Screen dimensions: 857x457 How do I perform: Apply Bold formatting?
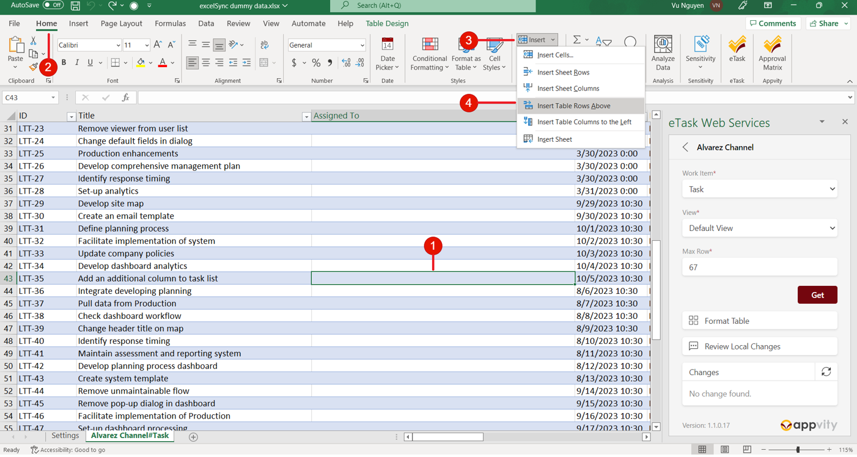pyautogui.click(x=64, y=63)
